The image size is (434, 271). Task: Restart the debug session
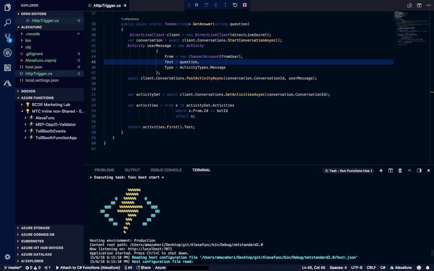pyautogui.click(x=235, y=5)
